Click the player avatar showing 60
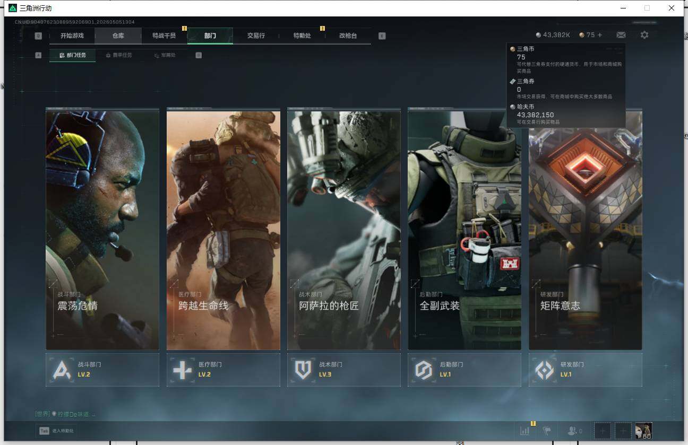Image resolution: width=688 pixels, height=445 pixels. pos(644,431)
